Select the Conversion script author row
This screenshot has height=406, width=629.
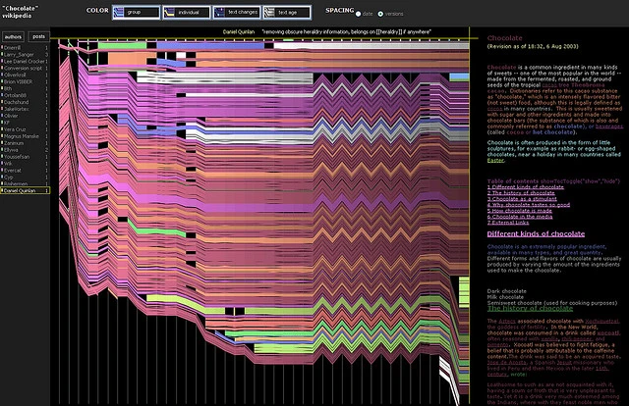point(25,68)
